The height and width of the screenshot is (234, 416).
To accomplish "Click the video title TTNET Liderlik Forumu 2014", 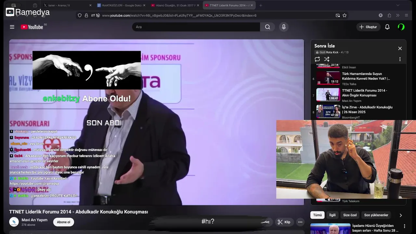I will coord(78,212).
